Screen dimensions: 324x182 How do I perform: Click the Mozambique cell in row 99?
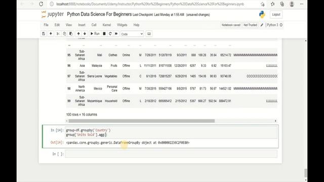point(95,101)
